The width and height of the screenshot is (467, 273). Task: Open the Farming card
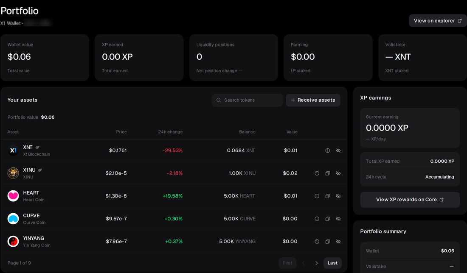click(328, 57)
